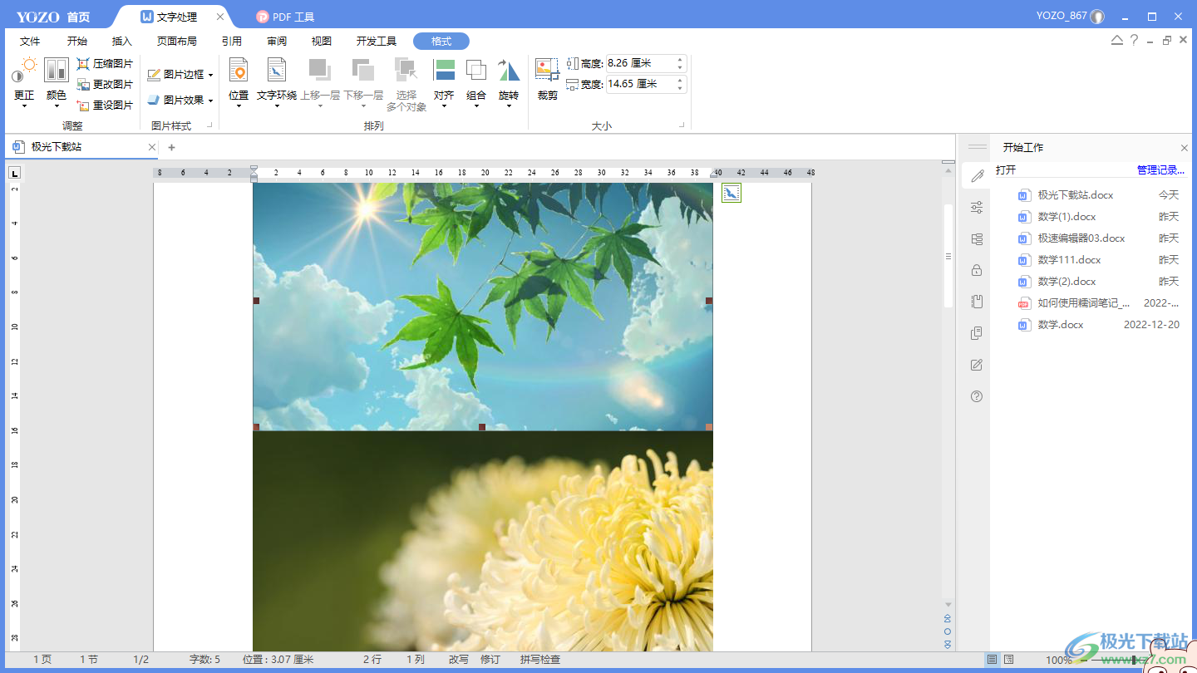Viewport: 1197px width, 673px height.
Task: Open the document structure sidebar icon
Action: point(977,239)
